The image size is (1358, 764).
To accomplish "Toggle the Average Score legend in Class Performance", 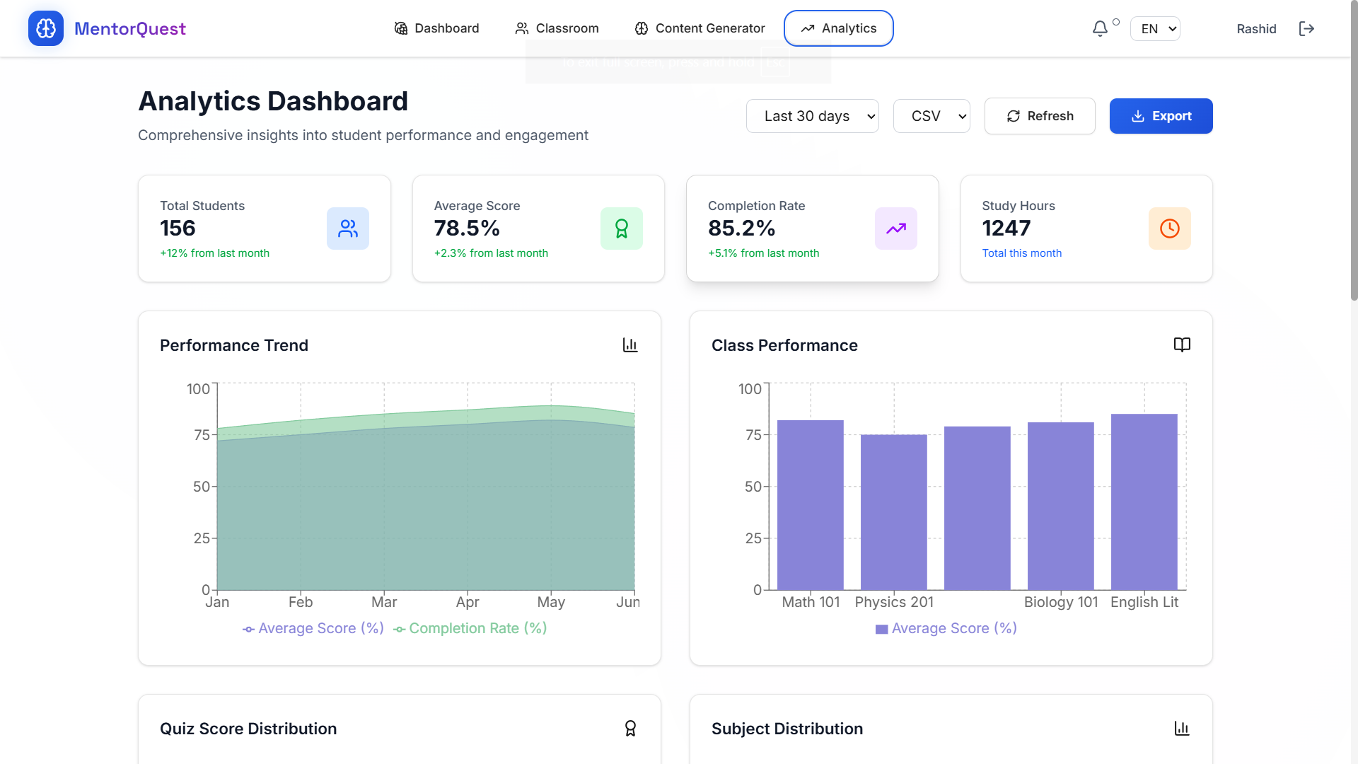I will pos(946,628).
